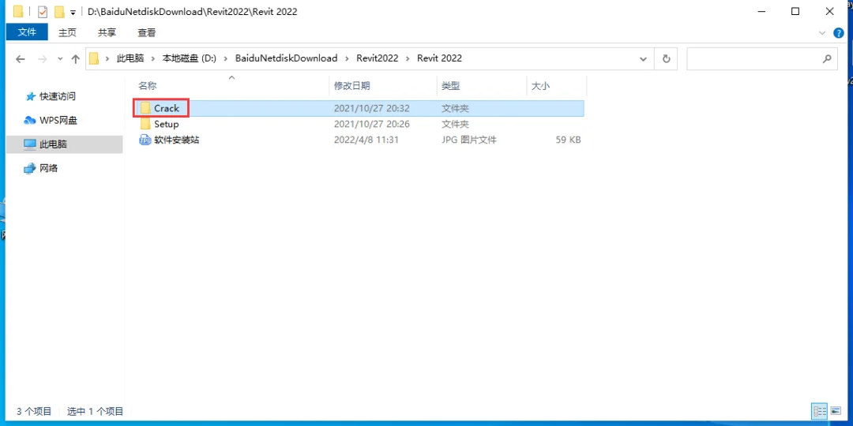Go back with the left arrow
This screenshot has width=853, height=426.
[x=21, y=58]
